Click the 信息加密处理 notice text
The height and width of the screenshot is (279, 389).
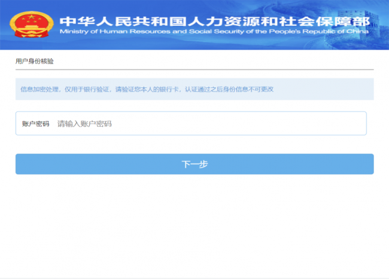[147, 89]
